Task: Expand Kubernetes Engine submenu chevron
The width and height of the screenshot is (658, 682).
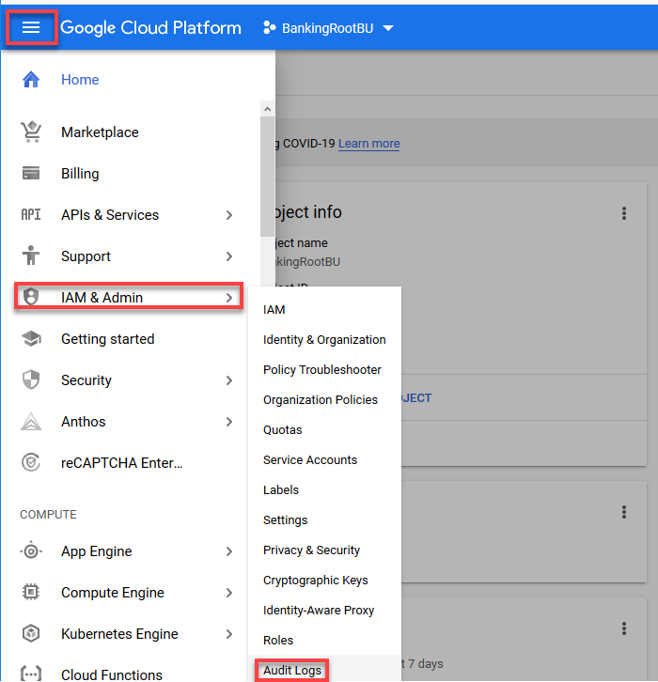Action: pyautogui.click(x=229, y=634)
